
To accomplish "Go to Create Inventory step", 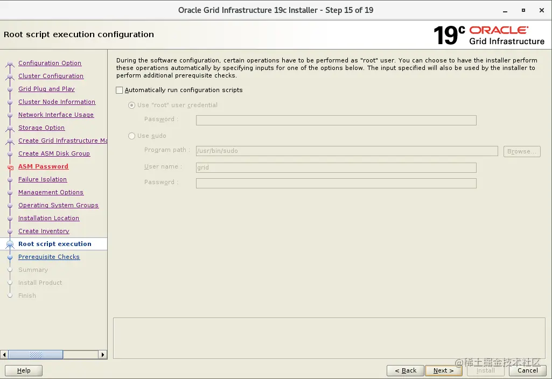I will [x=44, y=231].
